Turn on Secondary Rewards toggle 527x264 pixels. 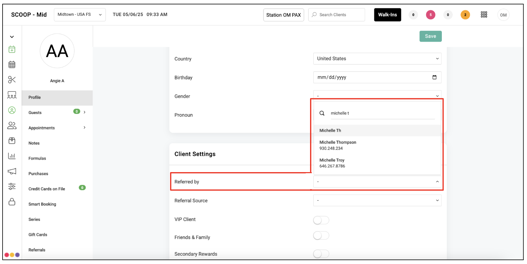click(x=321, y=254)
